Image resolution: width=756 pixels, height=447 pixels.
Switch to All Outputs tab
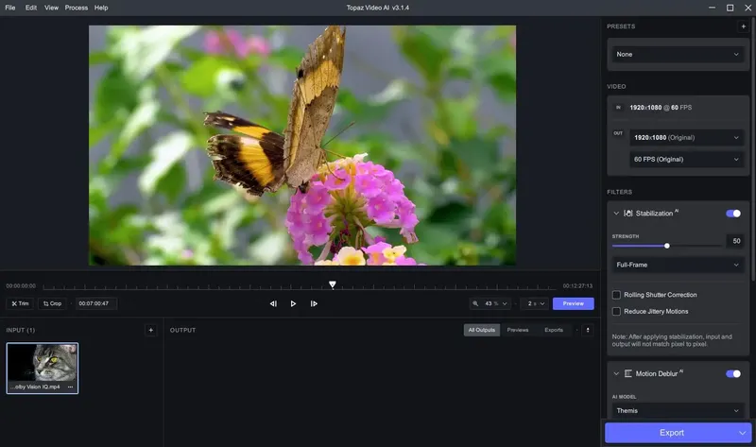point(482,331)
